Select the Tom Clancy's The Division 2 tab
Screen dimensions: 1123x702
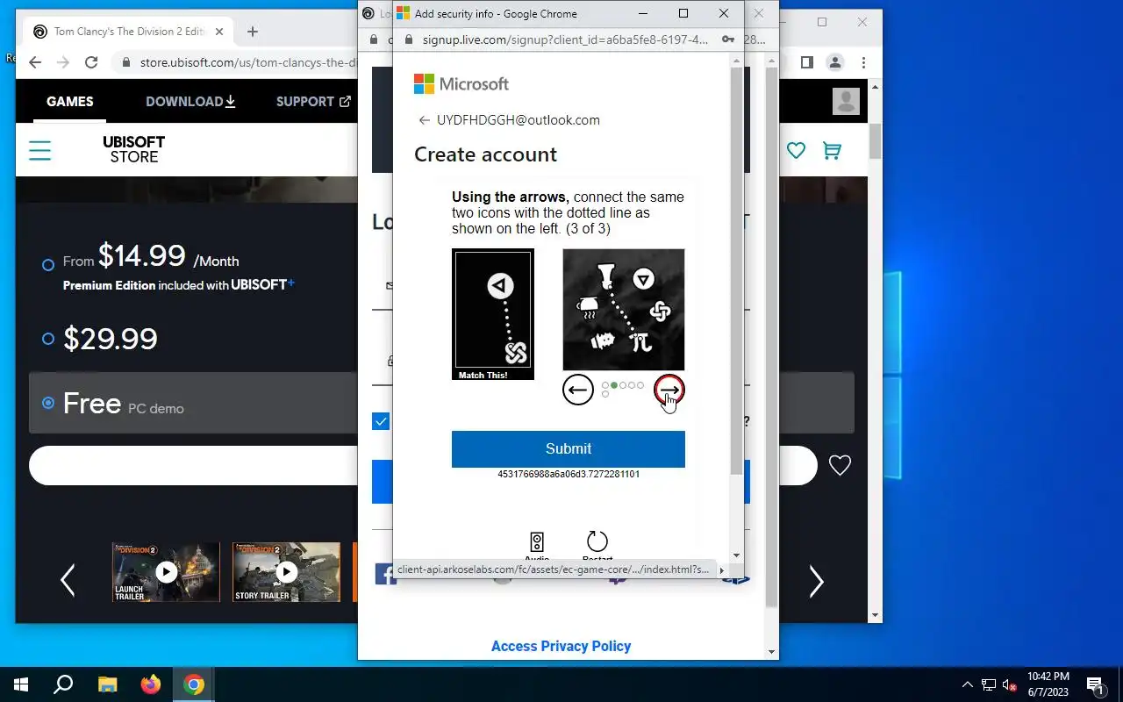(128, 32)
